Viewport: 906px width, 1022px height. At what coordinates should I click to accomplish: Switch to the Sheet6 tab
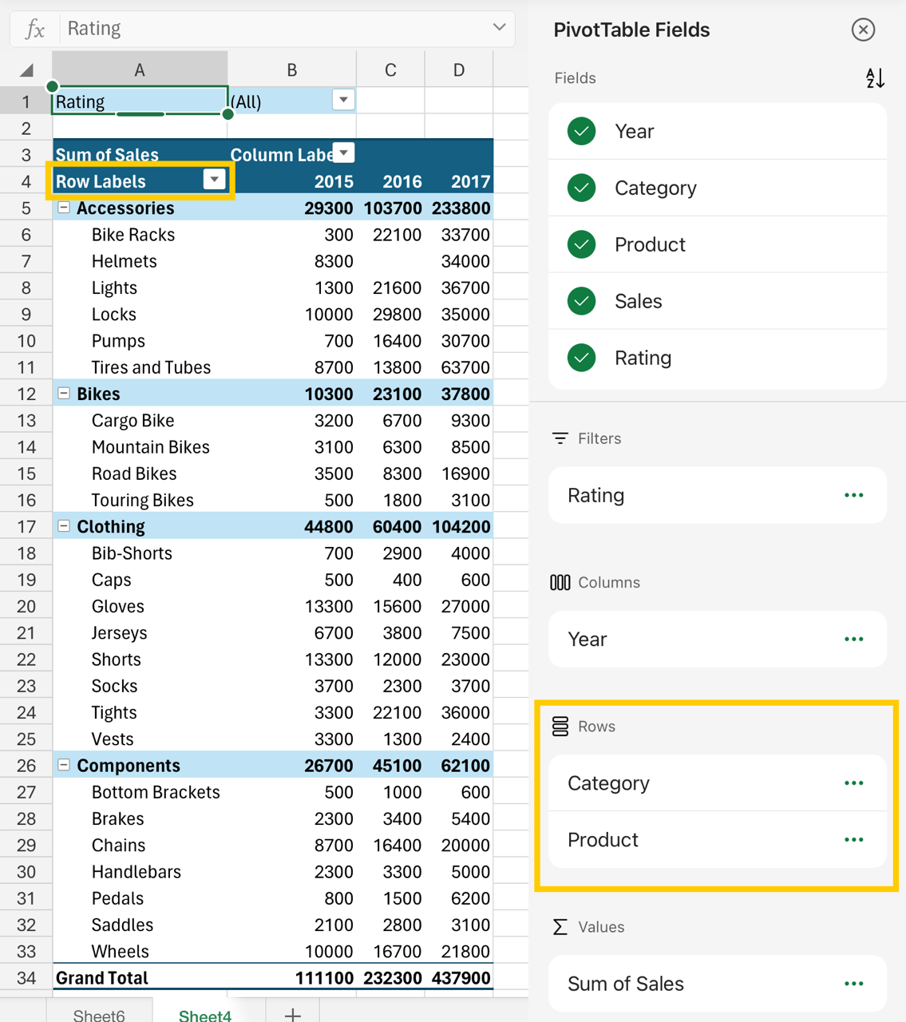(98, 1014)
